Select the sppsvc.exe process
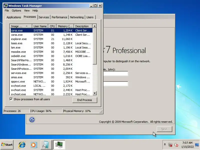The height and width of the screenshot is (150, 200). [51, 81]
